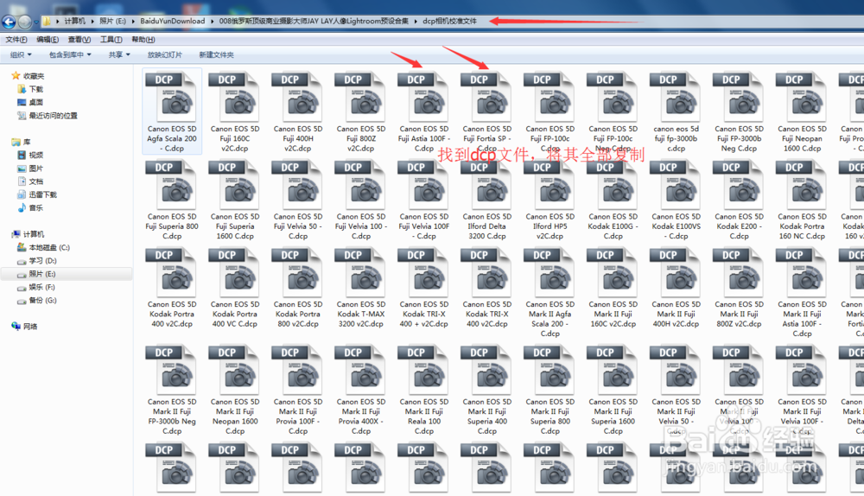The width and height of the screenshot is (864, 496).
Task: Select the Mark II Fuji FP-3000b Neg C.dcp icon
Action: (171, 370)
